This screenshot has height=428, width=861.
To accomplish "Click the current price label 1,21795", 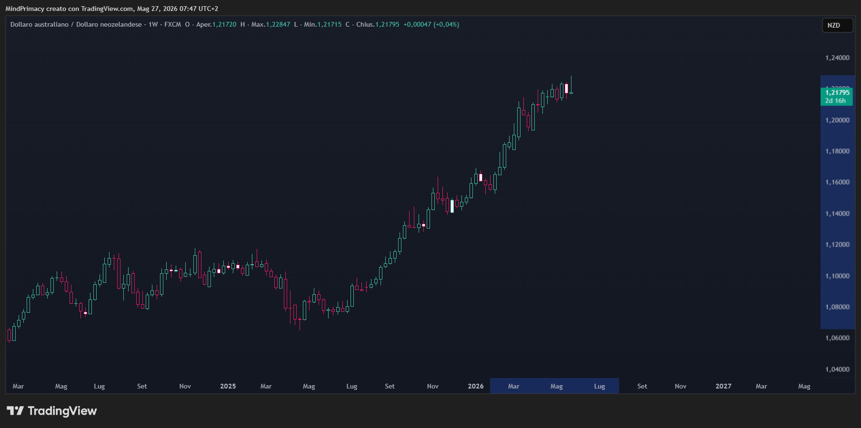I will coord(837,92).
